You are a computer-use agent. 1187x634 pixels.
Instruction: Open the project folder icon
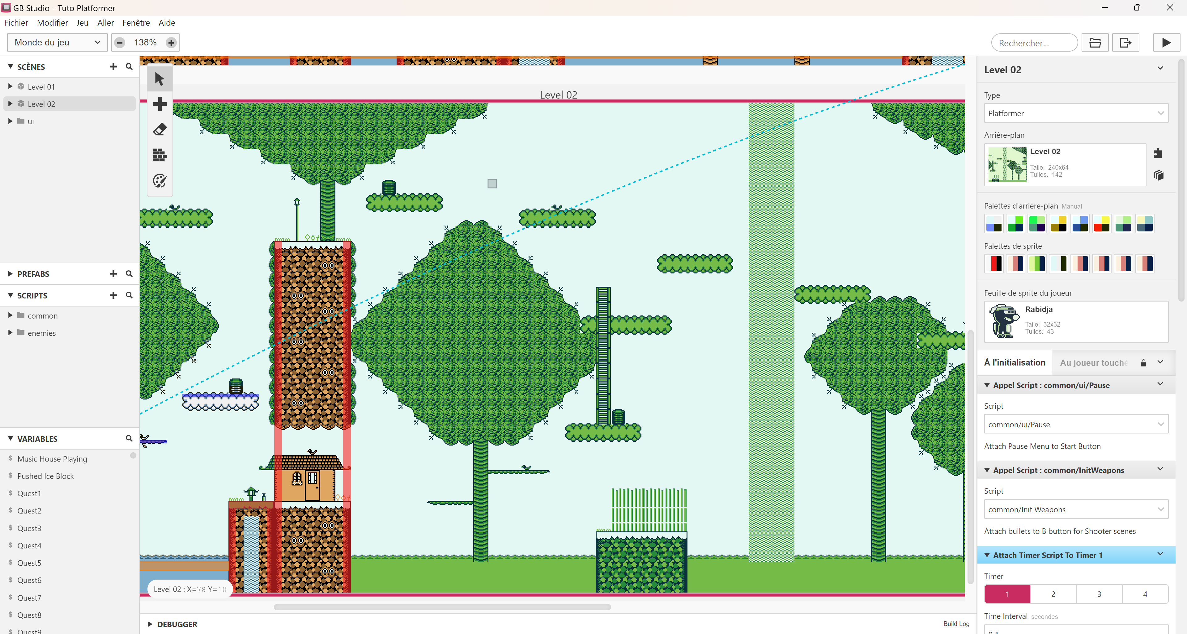pyautogui.click(x=1095, y=43)
